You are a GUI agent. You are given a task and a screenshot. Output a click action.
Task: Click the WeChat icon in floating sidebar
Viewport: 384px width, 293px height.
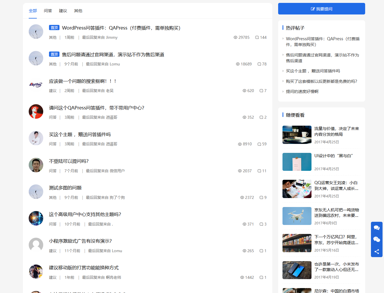pos(376,239)
